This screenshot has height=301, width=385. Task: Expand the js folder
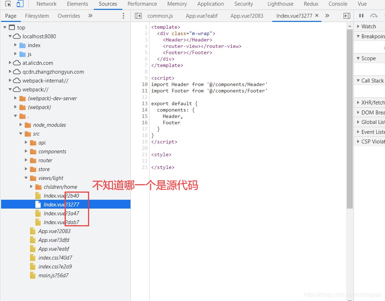pos(16,54)
